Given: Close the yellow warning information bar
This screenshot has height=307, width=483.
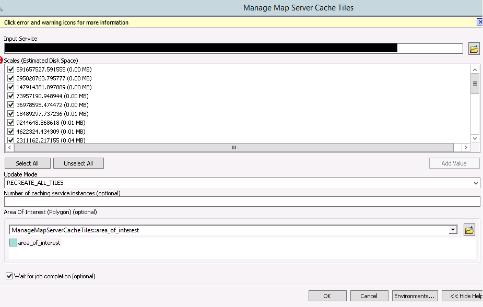Looking at the screenshot, I should (x=480, y=22).
